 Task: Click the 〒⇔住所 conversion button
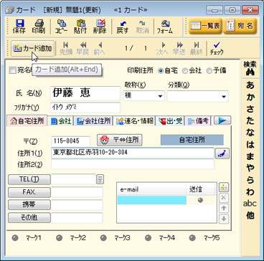point(120,140)
